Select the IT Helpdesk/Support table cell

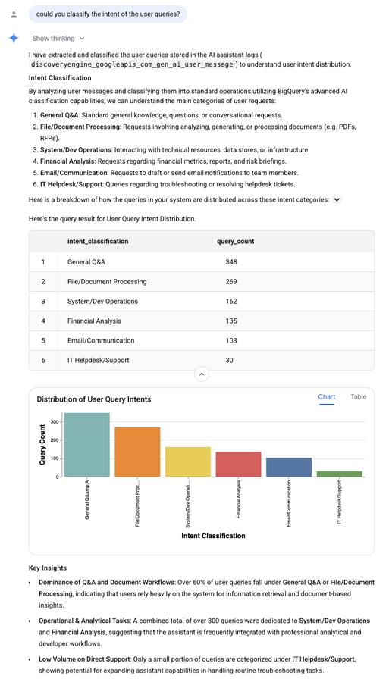pos(99,360)
